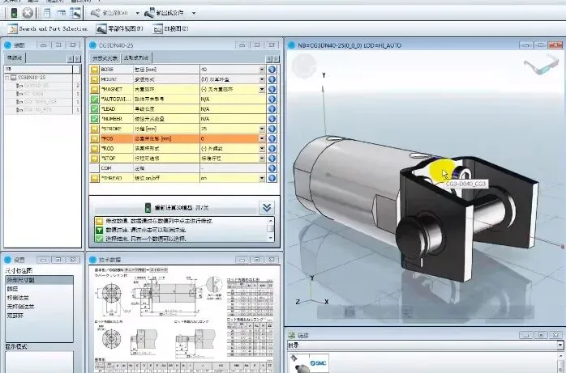Viewport: 566px width, 373px height.
Task: Open info for the CON row
Action: pos(272,168)
